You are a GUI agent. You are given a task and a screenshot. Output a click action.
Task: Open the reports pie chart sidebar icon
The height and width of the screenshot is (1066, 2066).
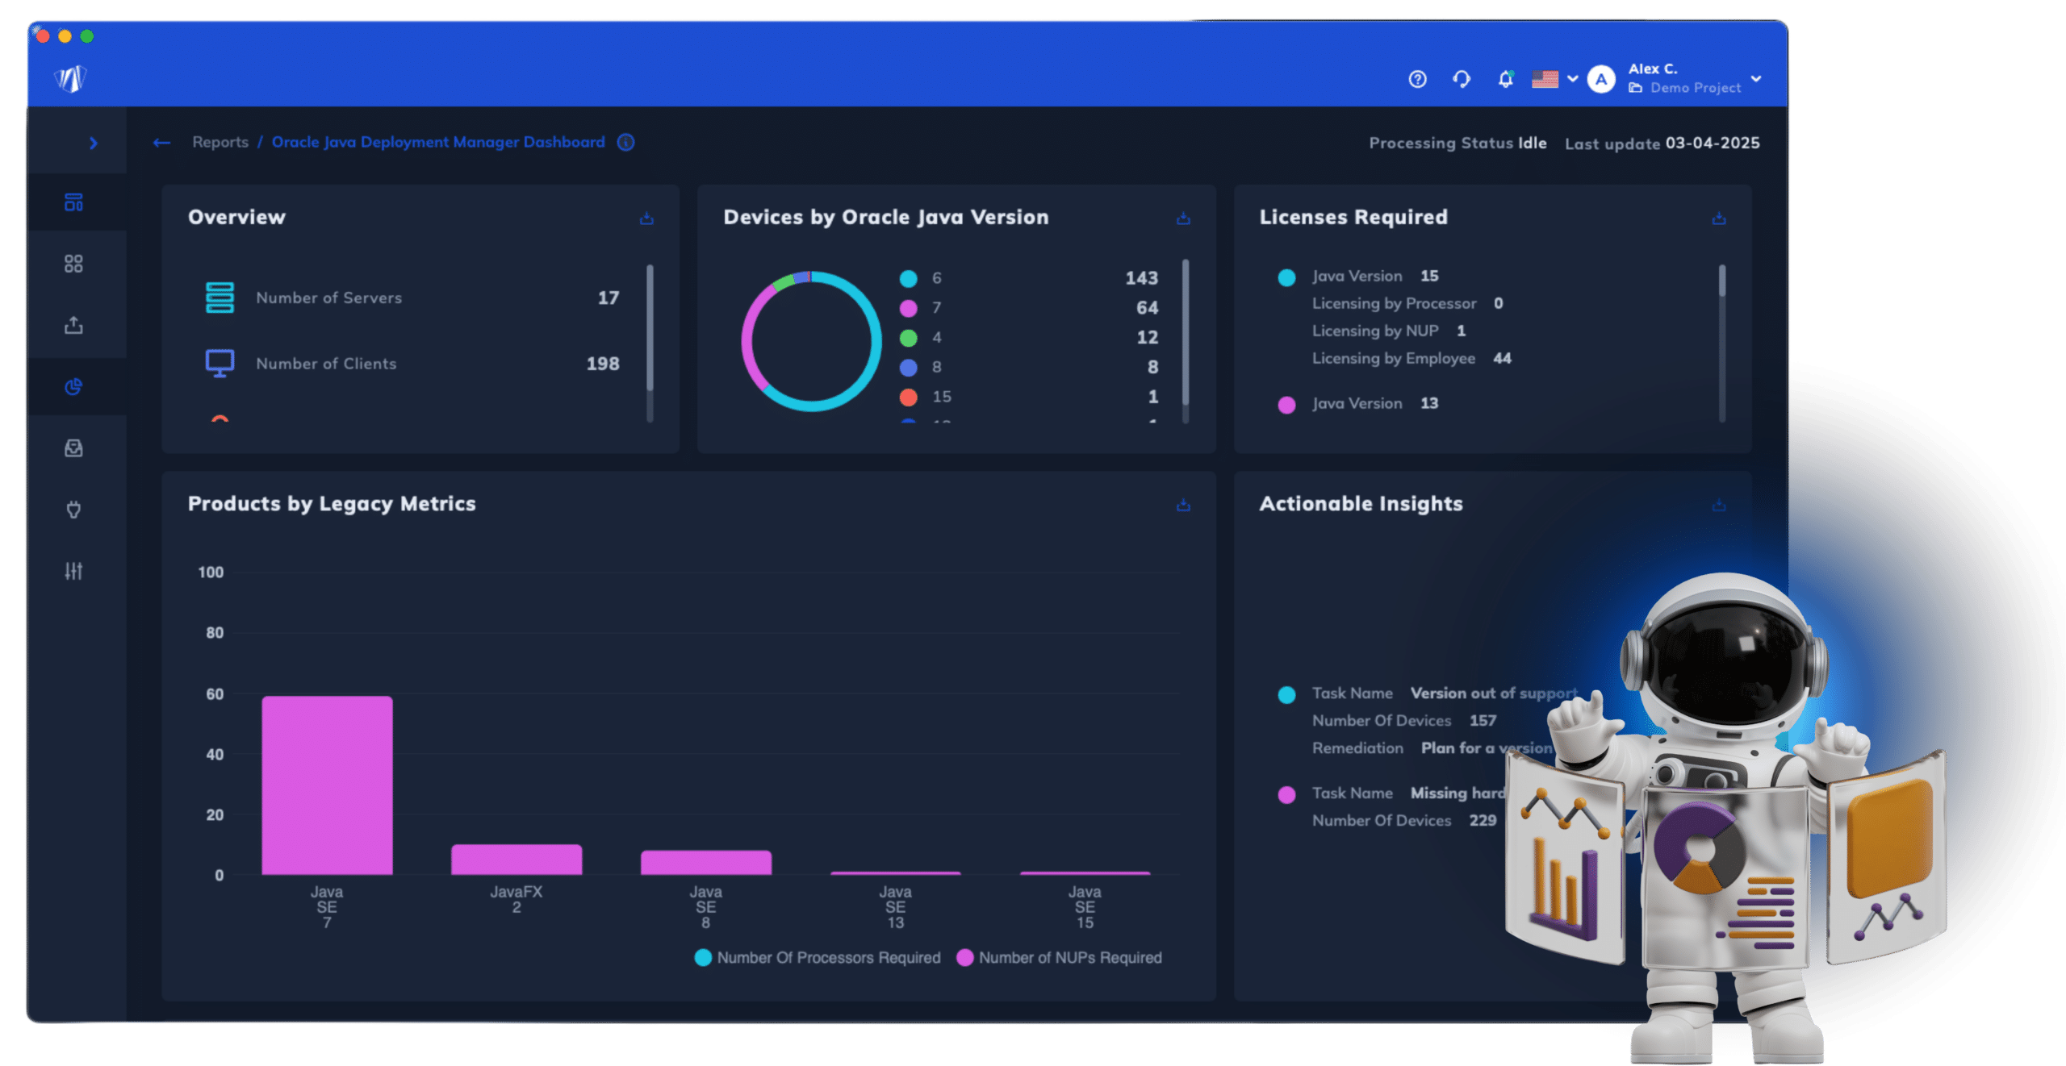(73, 386)
